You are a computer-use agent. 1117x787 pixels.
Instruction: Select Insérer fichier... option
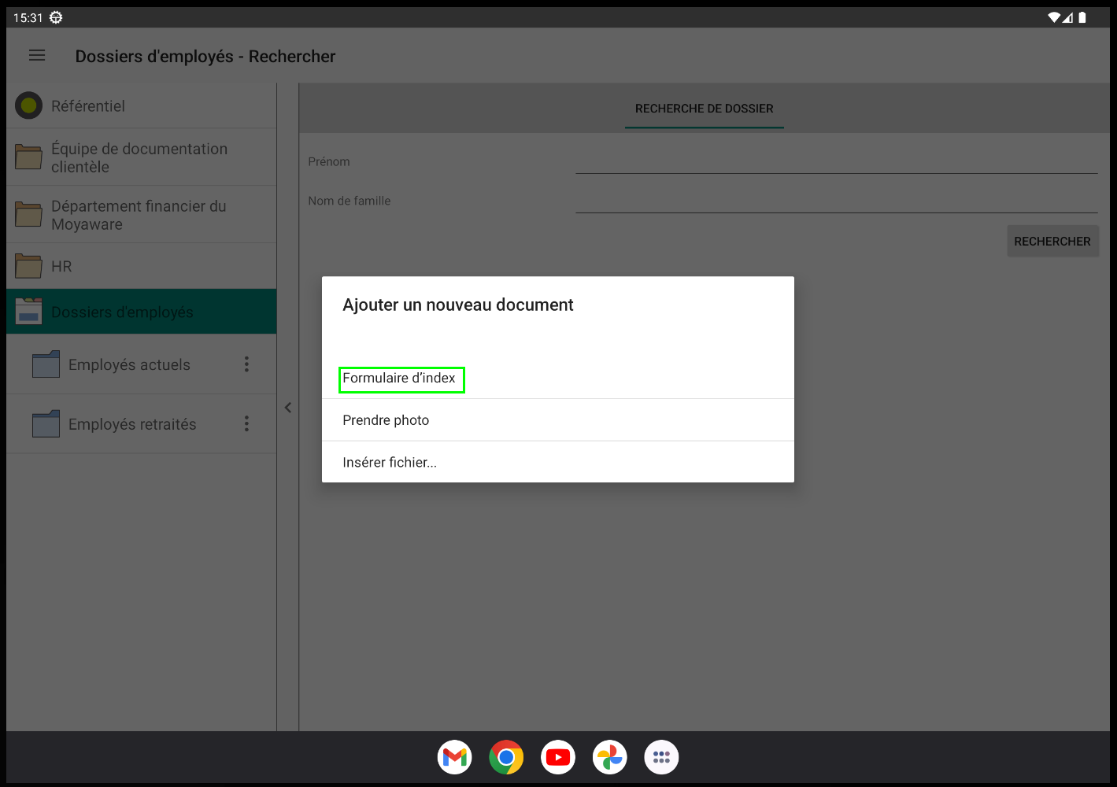[x=557, y=462]
